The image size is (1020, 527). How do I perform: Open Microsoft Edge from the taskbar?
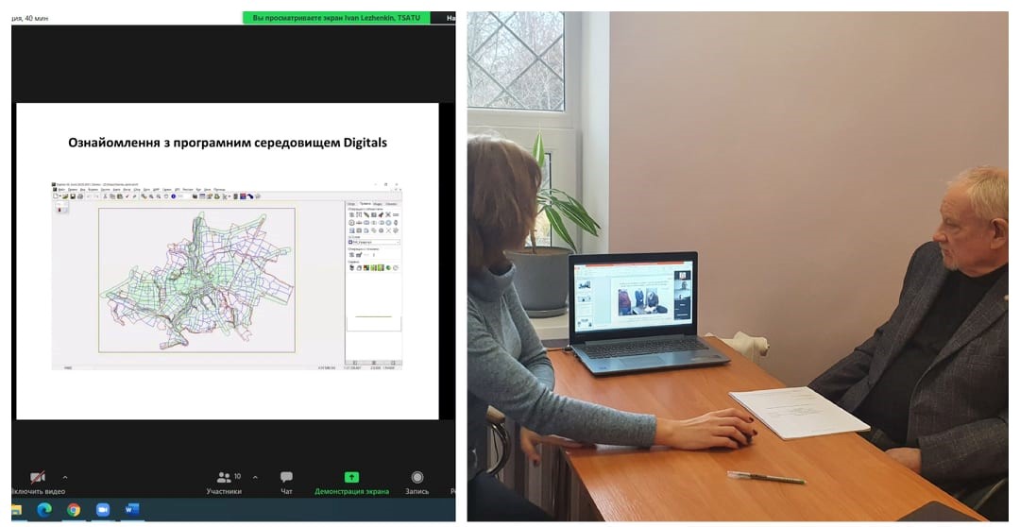pyautogui.click(x=44, y=509)
